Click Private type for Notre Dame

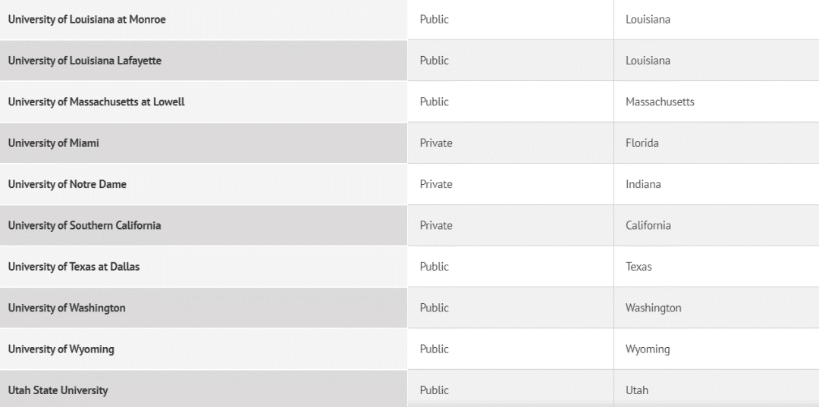[436, 184]
